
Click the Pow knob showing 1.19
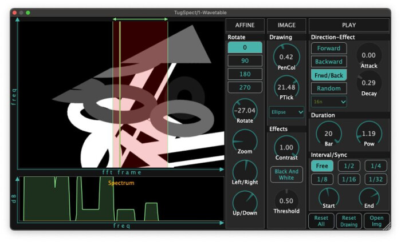[369, 133]
